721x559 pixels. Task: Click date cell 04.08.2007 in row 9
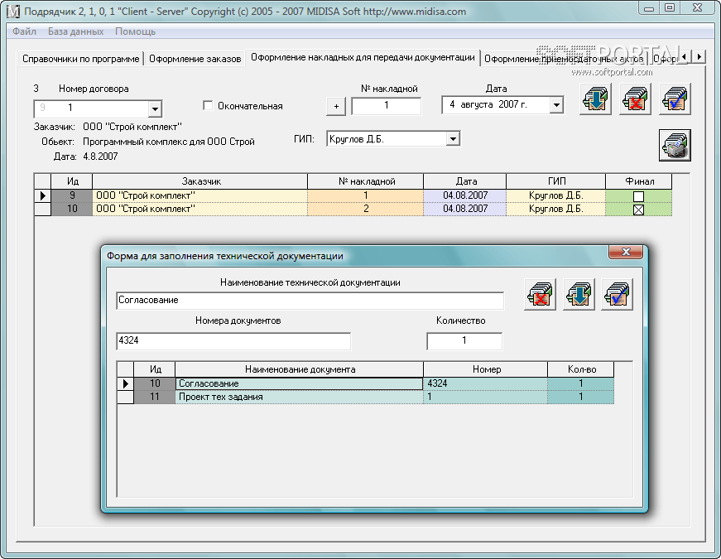tap(465, 195)
